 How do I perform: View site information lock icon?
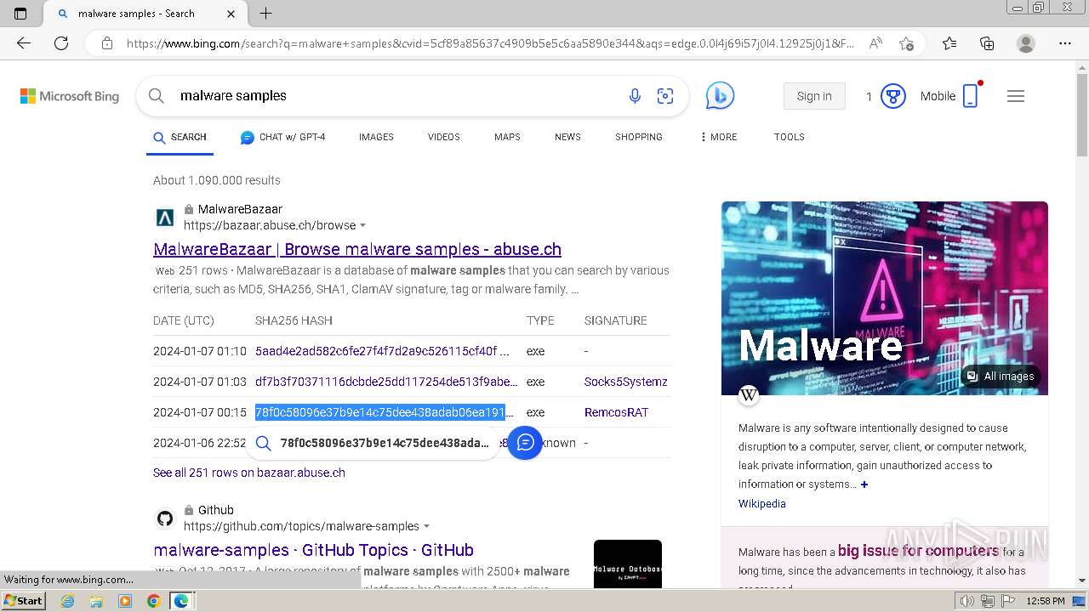[x=107, y=43]
